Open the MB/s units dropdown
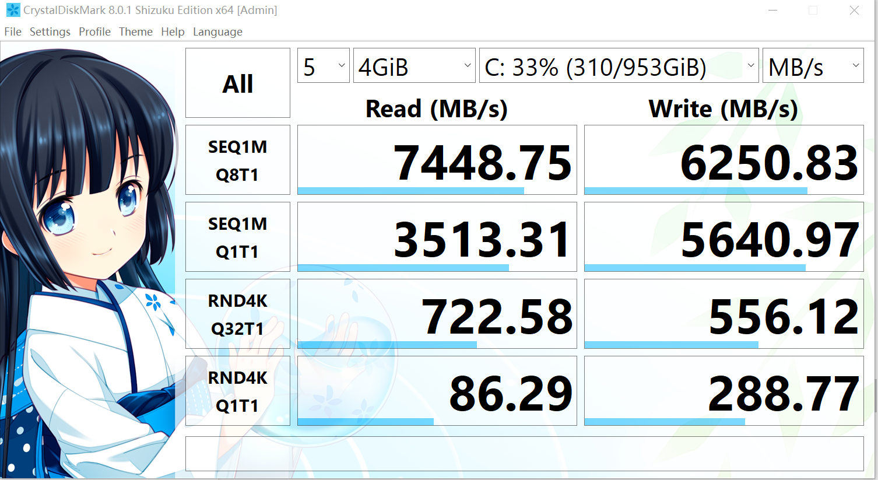Image resolution: width=878 pixels, height=480 pixels. pos(813,65)
